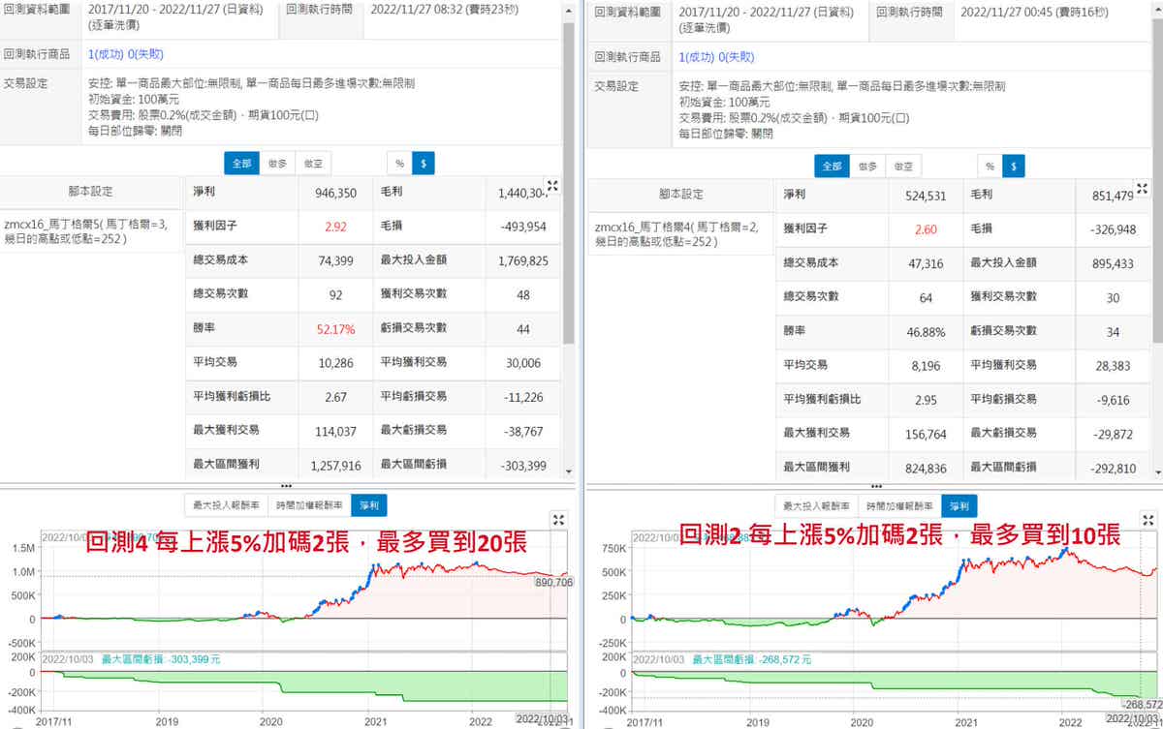
Task: Switch right panel to percent display
Action: click(990, 166)
